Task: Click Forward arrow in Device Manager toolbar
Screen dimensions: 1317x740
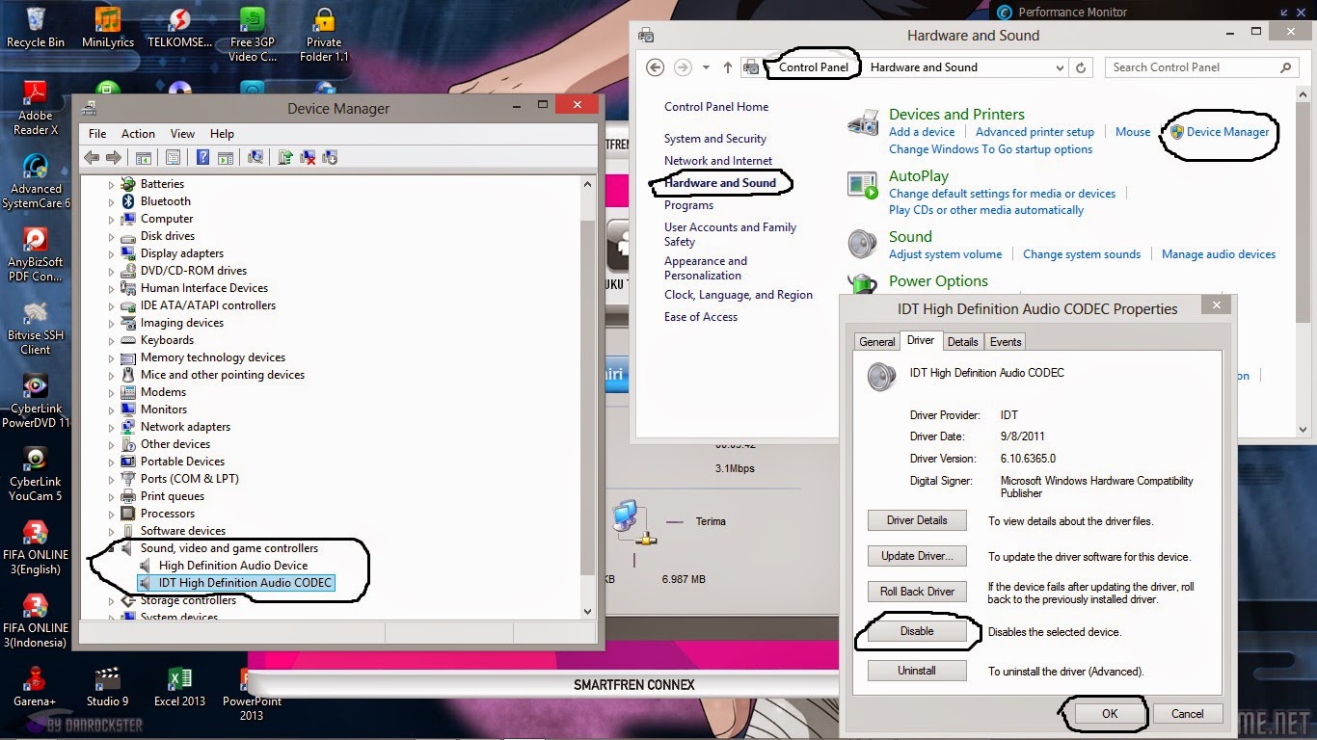Action: coord(114,157)
